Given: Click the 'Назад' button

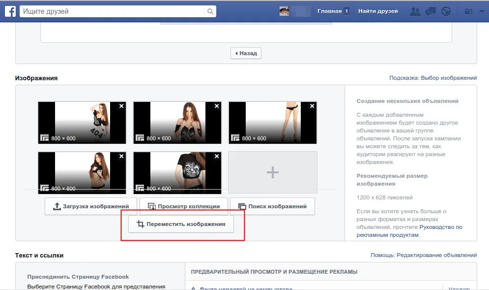Looking at the screenshot, I should [x=246, y=53].
